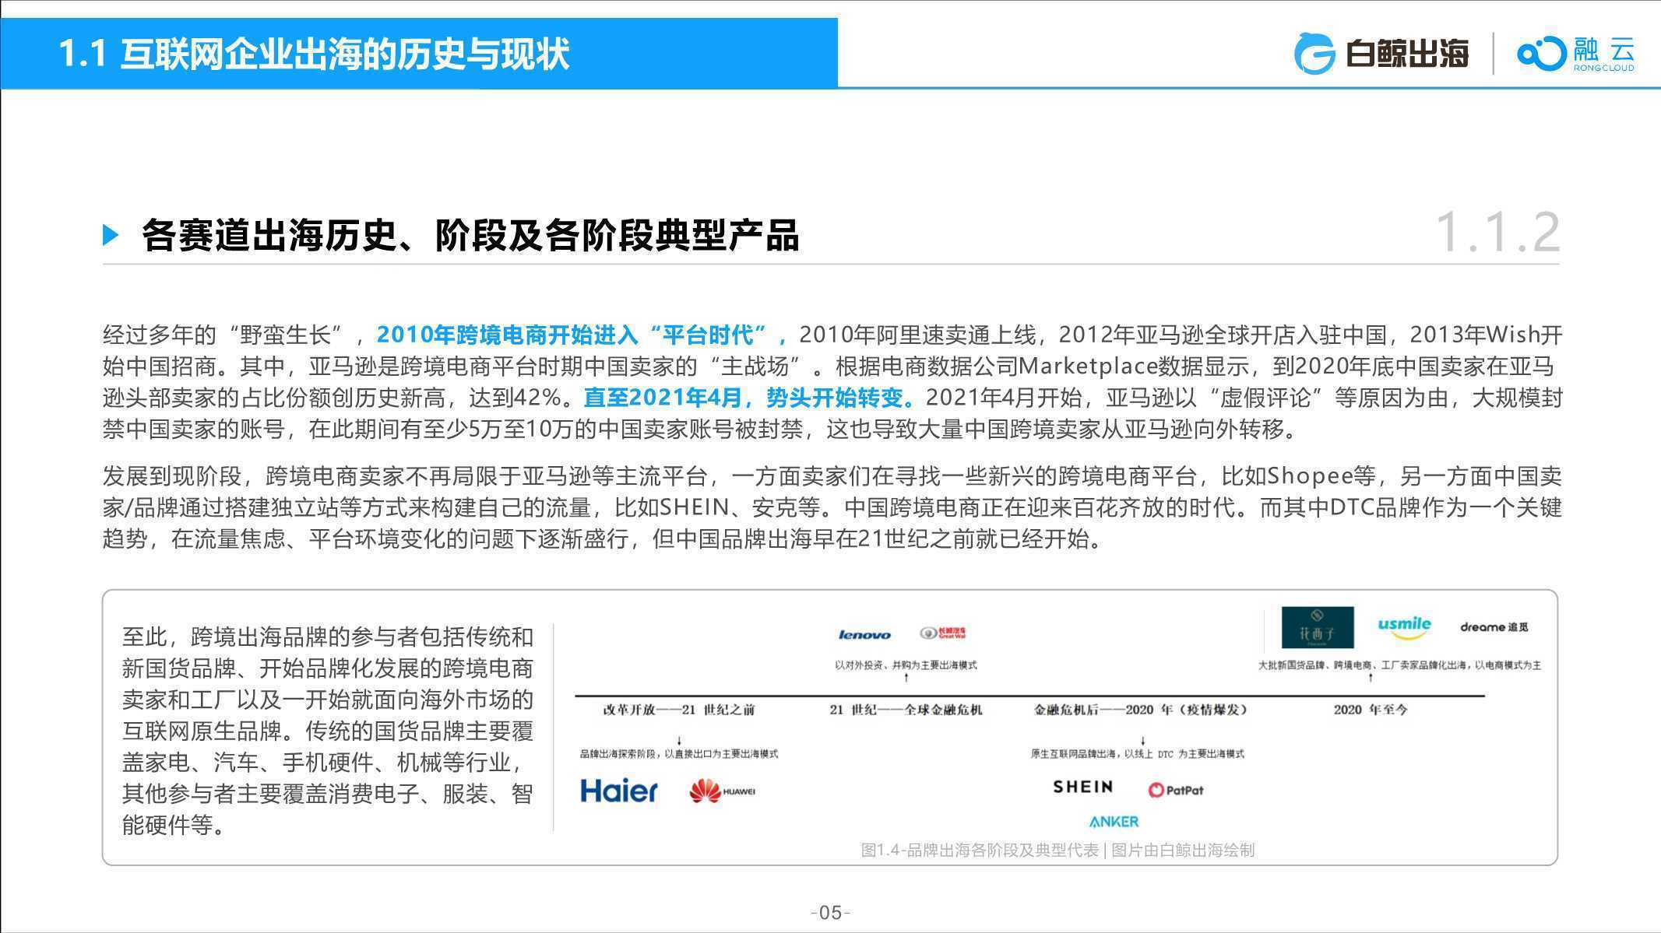
Task: Click the 融云 RongCloud logo
Action: tap(1575, 54)
